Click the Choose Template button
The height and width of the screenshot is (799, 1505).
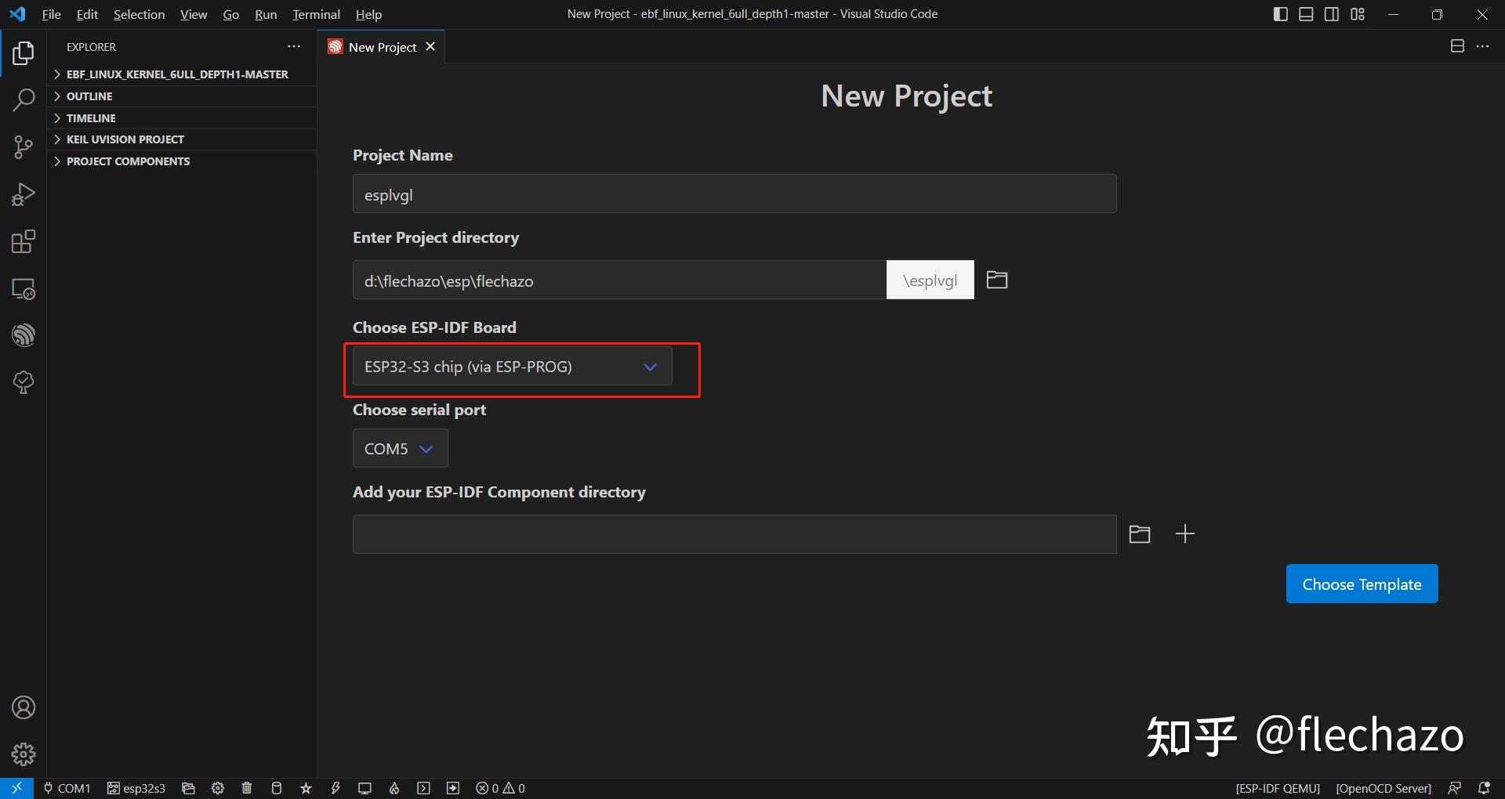(1362, 584)
